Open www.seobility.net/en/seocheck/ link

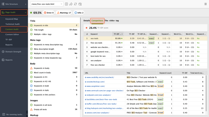coord(100,77)
